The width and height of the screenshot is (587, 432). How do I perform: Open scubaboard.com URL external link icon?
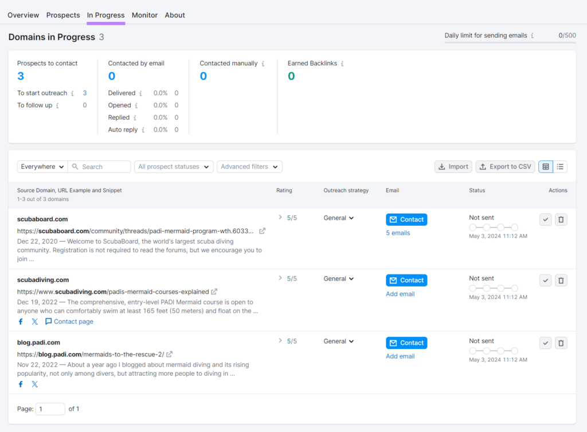(x=263, y=231)
